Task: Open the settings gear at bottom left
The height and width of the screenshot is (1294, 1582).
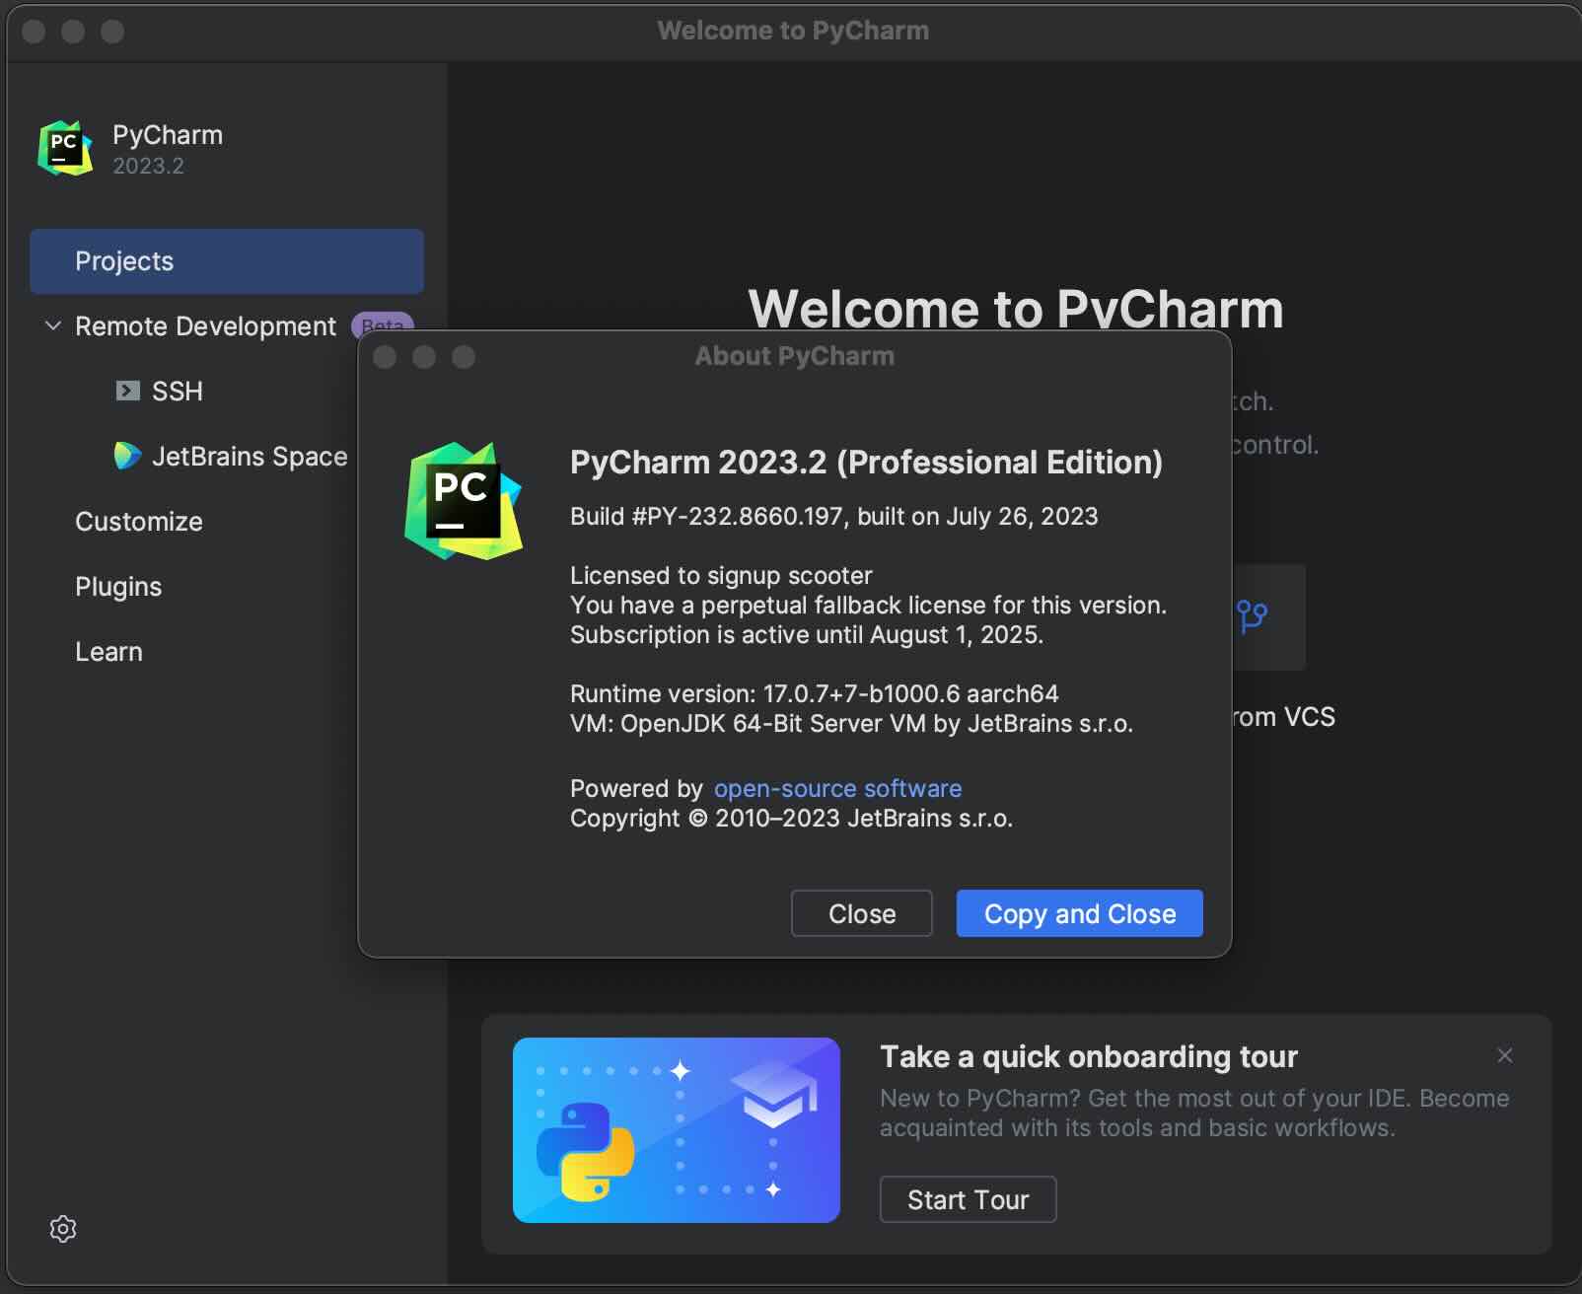Action: click(x=63, y=1229)
